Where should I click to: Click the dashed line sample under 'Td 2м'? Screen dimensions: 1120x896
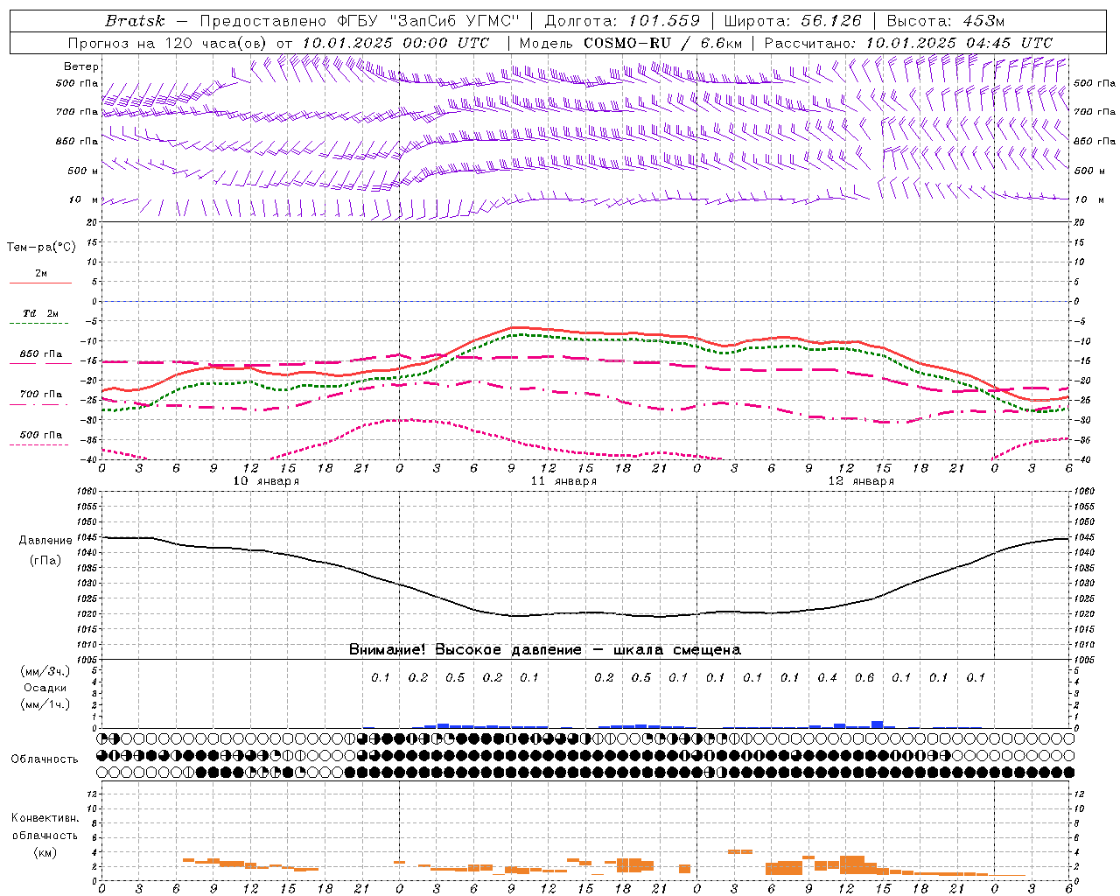[x=39, y=323]
